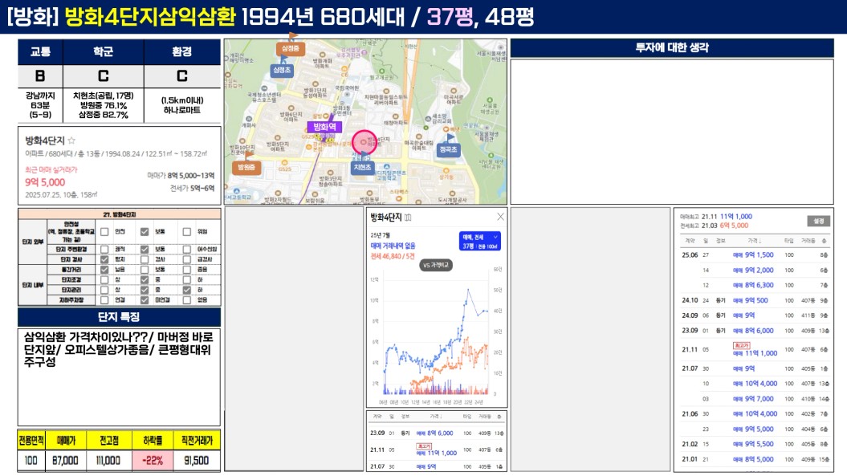This screenshot has height=476, width=847.
Task: Check the 상 box in 단지조경 row
Action: point(104,280)
